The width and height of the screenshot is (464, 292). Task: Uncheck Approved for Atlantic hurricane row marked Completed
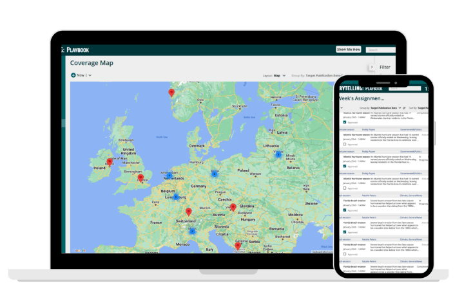[344, 122]
